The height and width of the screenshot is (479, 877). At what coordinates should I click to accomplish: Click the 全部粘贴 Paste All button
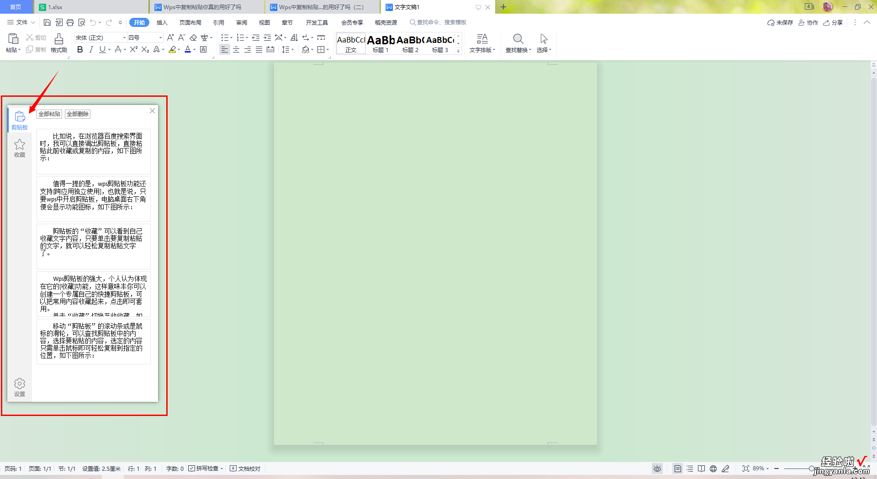pyautogui.click(x=49, y=114)
